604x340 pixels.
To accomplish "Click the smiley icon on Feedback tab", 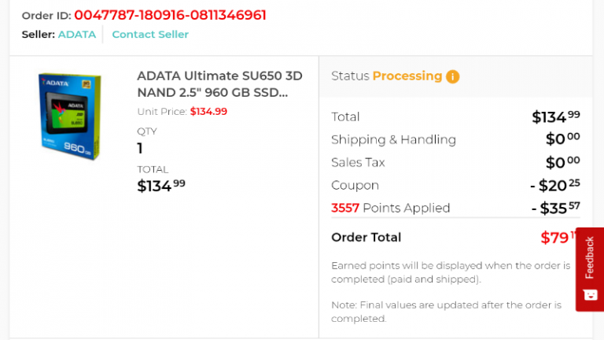I will tap(590, 295).
